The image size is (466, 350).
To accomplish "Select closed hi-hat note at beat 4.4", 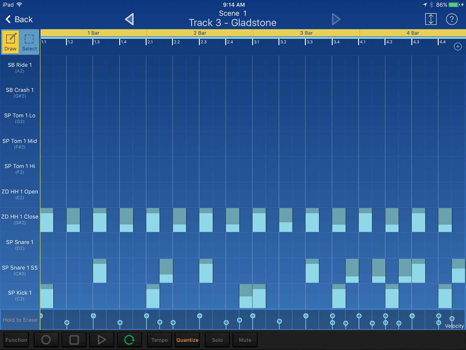I will 445,220.
